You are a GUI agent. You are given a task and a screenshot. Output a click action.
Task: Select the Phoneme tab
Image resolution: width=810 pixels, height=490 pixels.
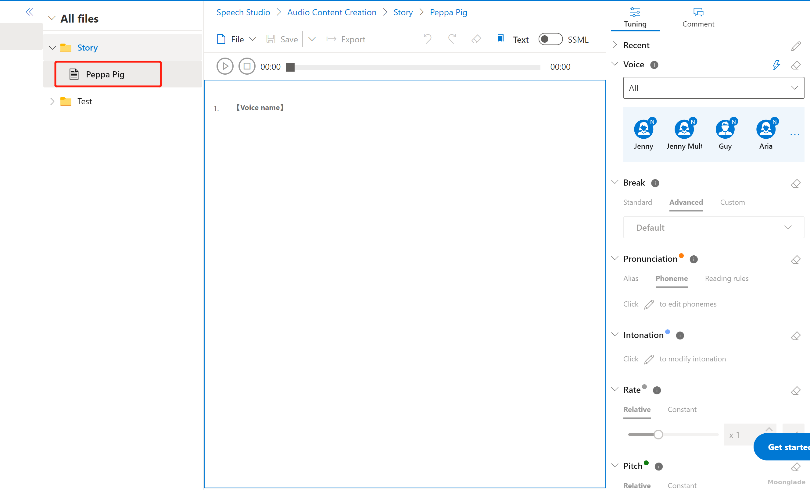[671, 279]
